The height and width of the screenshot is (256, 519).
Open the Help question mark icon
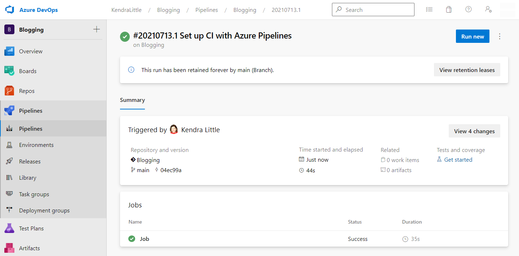pos(469,9)
